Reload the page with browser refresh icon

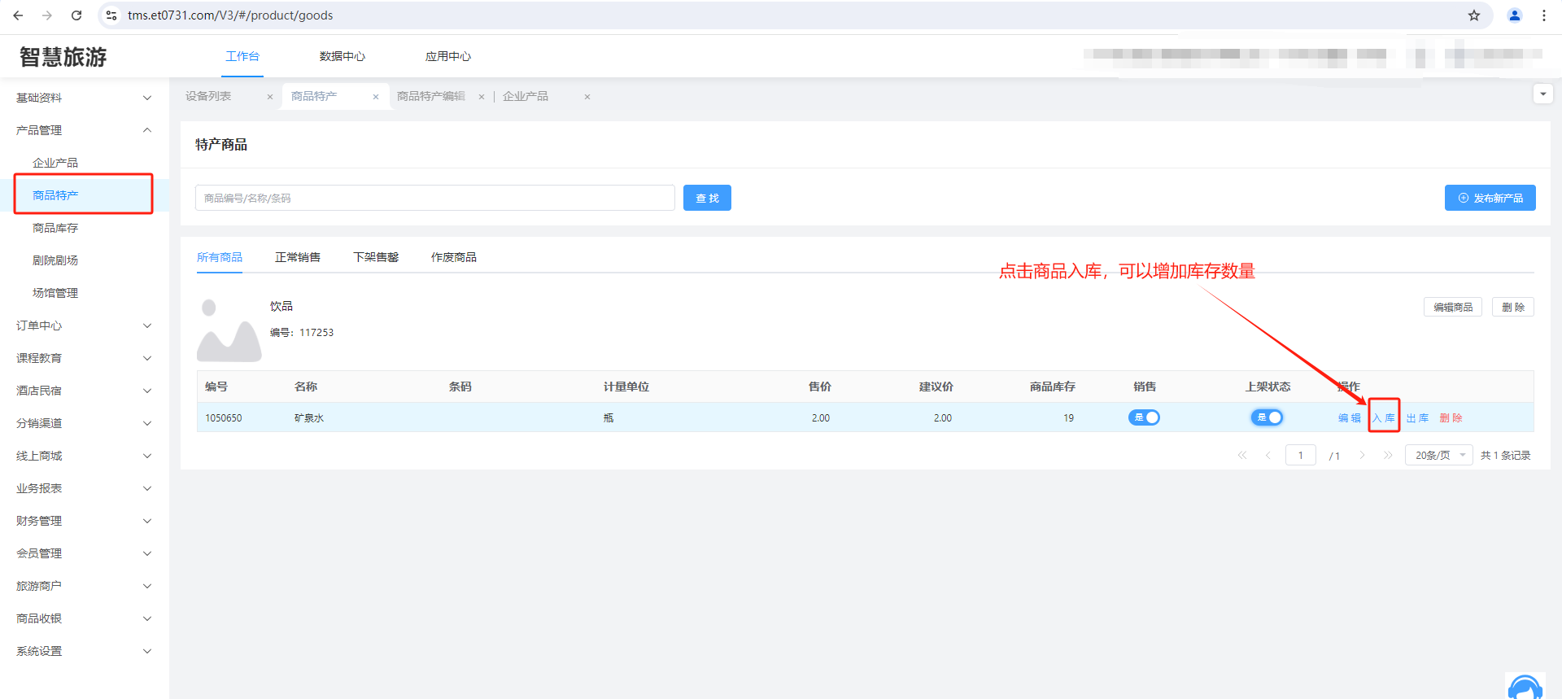pos(76,15)
